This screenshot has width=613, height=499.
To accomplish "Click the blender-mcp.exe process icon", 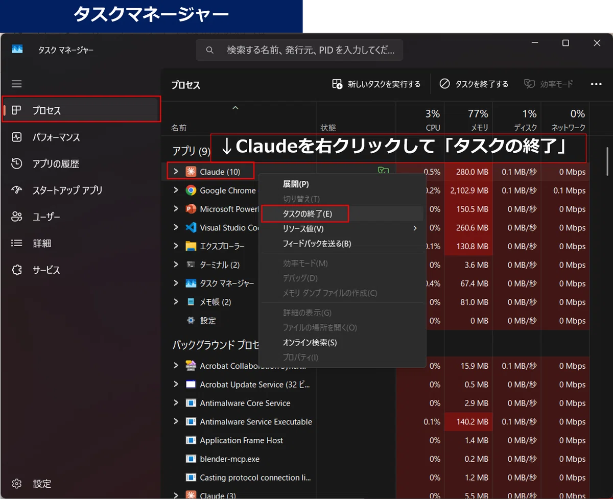I will tap(191, 459).
